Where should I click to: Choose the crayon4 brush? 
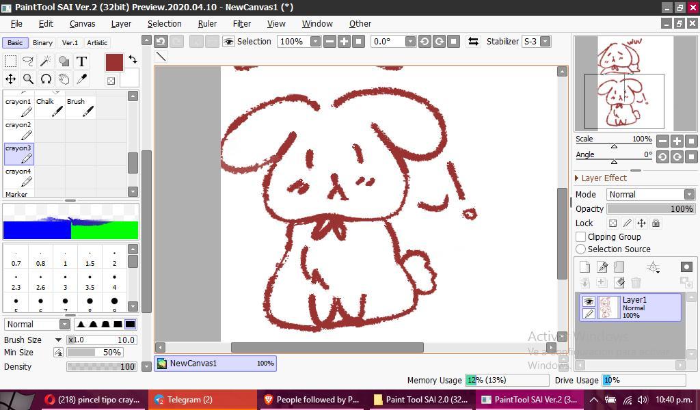(x=18, y=177)
